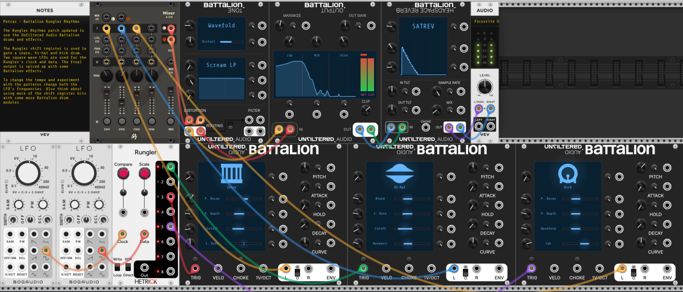Image resolution: width=683 pixels, height=292 pixels.
Task: Click the Rungler Clock input jack
Action: [123, 234]
